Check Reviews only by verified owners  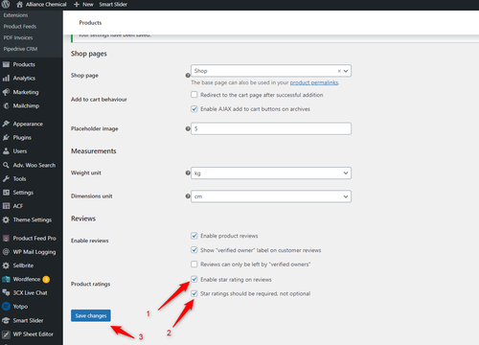[x=194, y=264]
